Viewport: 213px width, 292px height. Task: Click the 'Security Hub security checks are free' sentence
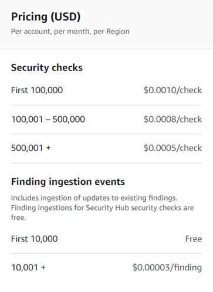102,212
